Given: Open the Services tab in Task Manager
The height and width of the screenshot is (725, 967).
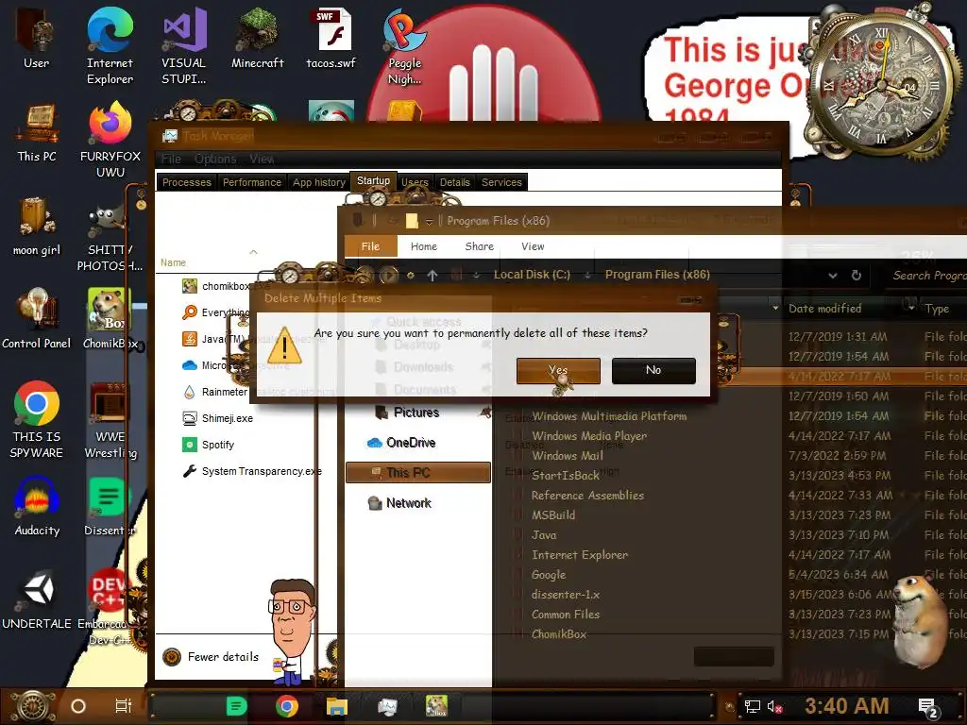Looking at the screenshot, I should [x=501, y=182].
